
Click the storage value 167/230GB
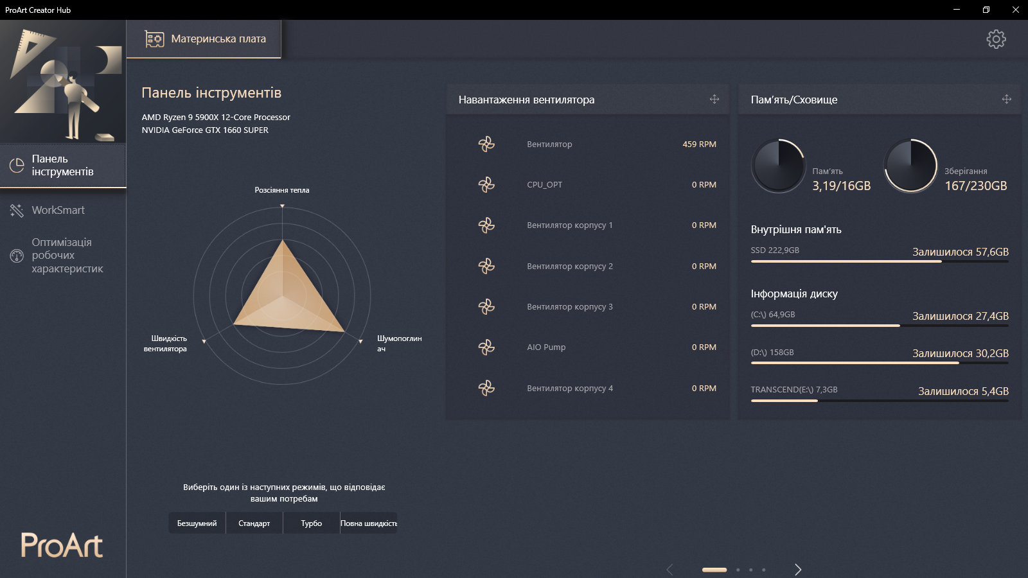(x=976, y=186)
